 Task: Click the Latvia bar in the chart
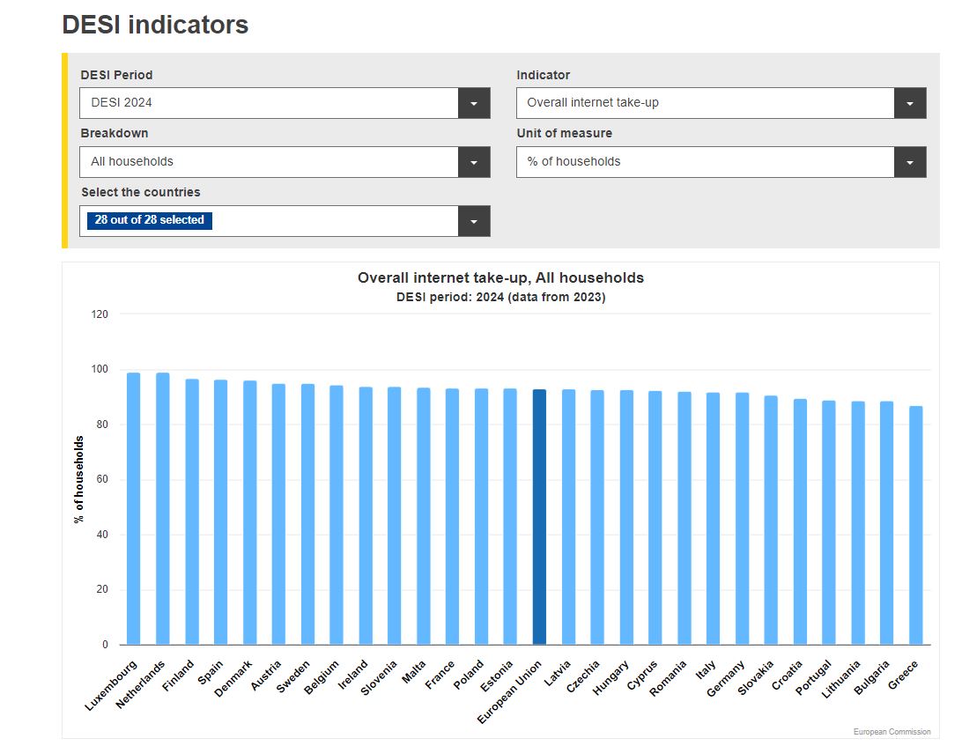[569, 517]
